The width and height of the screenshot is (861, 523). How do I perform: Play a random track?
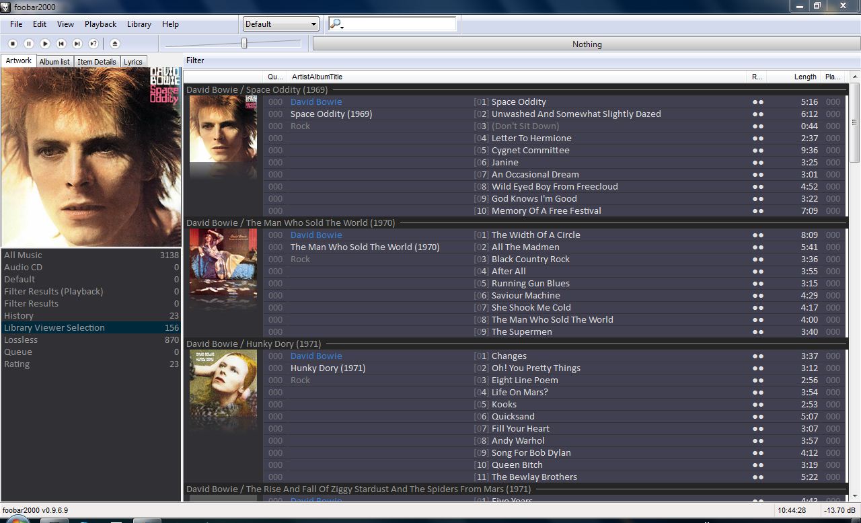(93, 44)
